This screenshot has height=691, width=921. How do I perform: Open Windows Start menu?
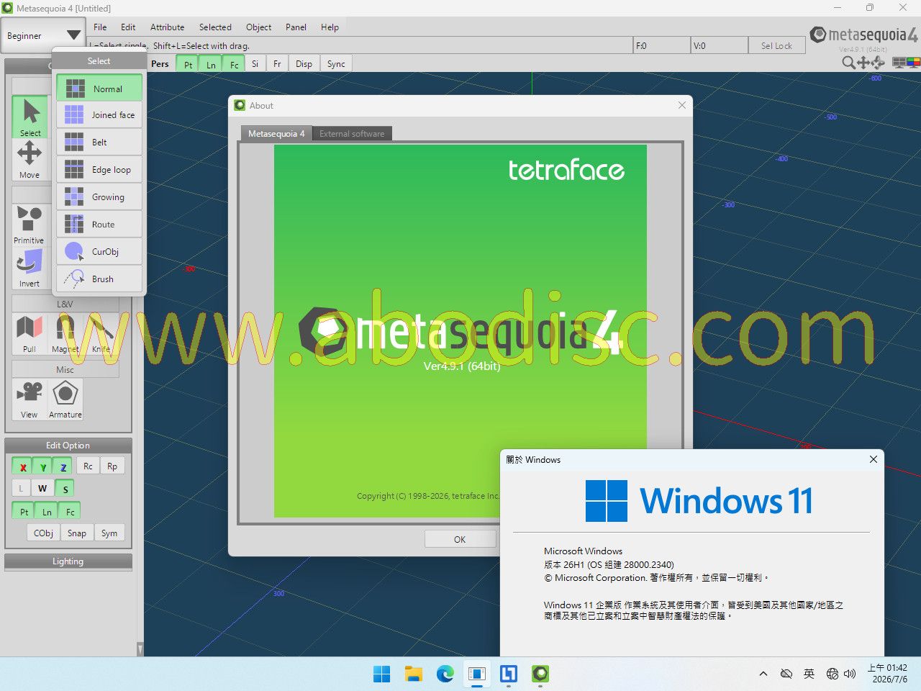click(x=381, y=674)
